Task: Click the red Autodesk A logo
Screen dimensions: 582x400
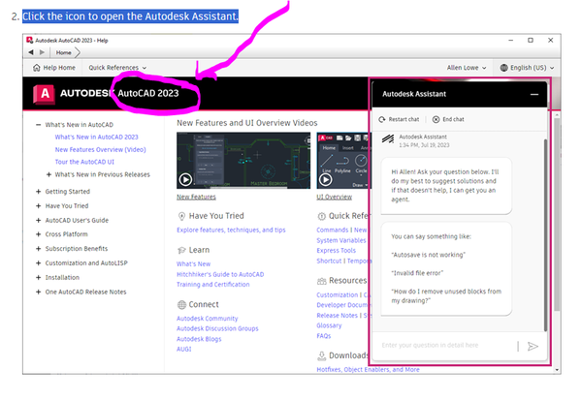Action: [x=45, y=94]
